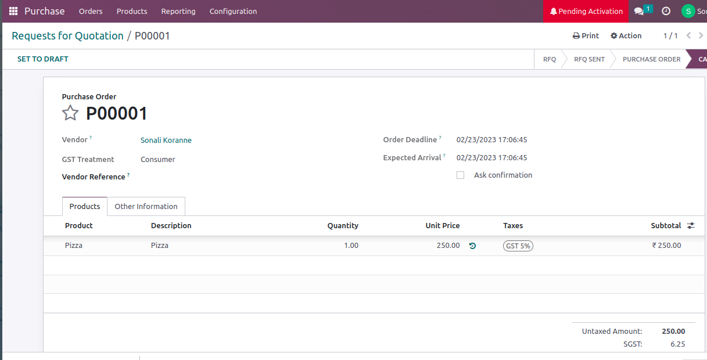Go to next record arrow
This screenshot has width=707, height=360.
[701, 35]
